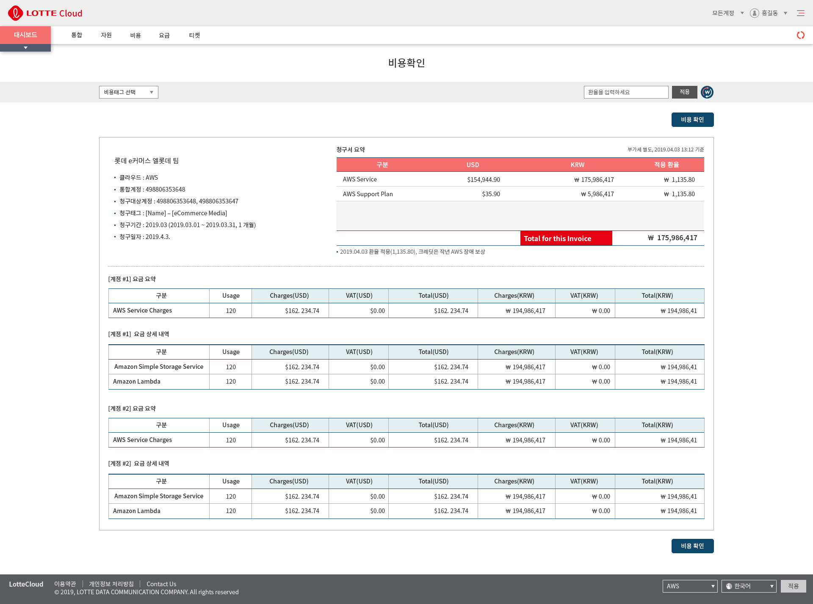Click the $35.90 USD value
This screenshot has height=604, width=813.
click(x=491, y=194)
